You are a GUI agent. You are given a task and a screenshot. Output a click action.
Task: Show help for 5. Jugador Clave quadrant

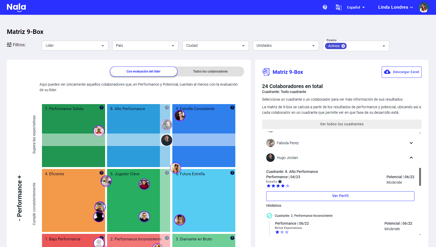pos(167,173)
